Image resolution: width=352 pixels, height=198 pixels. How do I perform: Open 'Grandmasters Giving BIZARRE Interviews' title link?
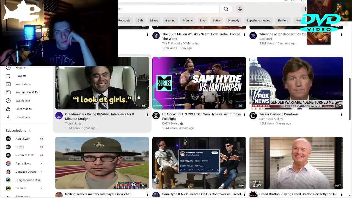coord(100,116)
